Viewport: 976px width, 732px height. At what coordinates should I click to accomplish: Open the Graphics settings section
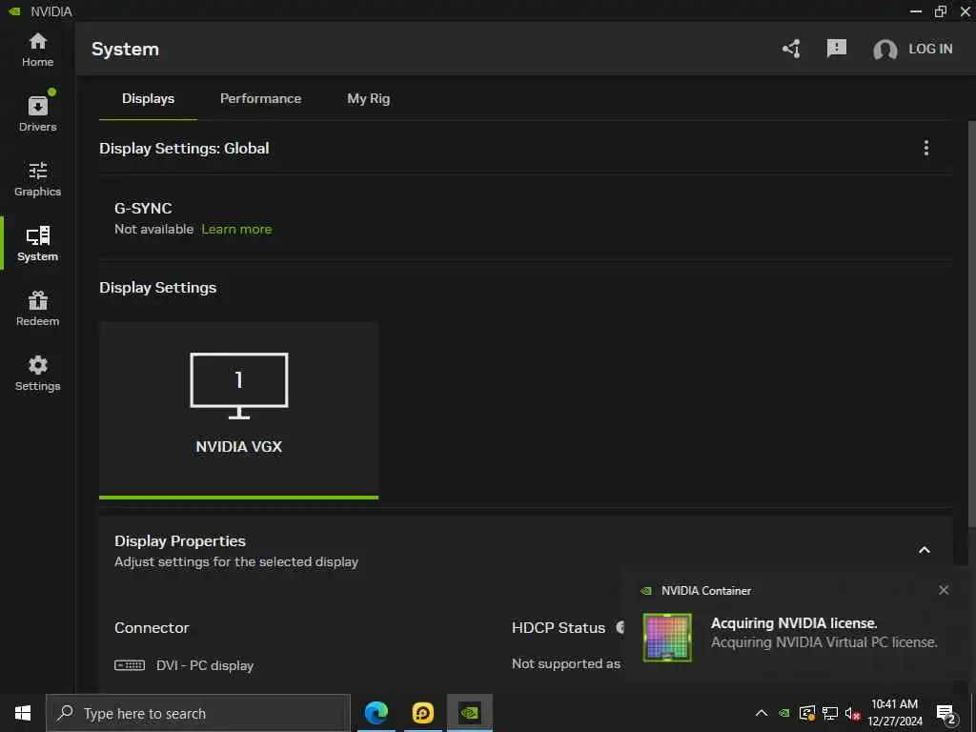(x=37, y=179)
